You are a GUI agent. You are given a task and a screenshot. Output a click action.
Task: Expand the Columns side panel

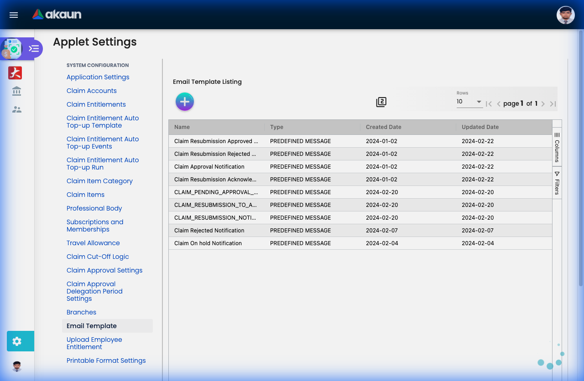point(557,147)
